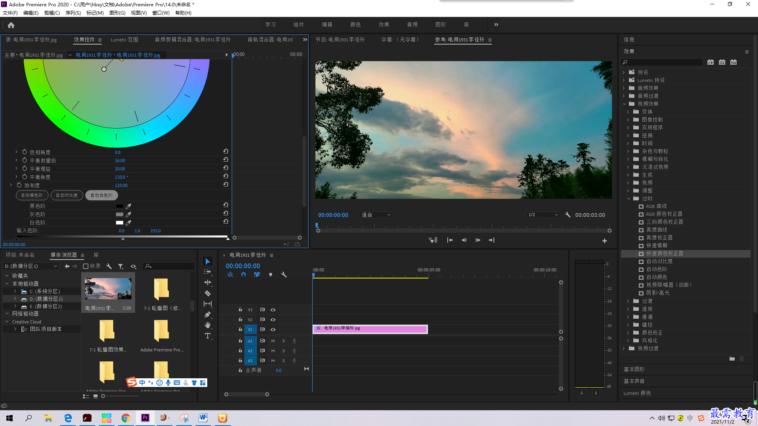Click the 自动对比度 button
This screenshot has width=758, height=426.
click(x=67, y=195)
